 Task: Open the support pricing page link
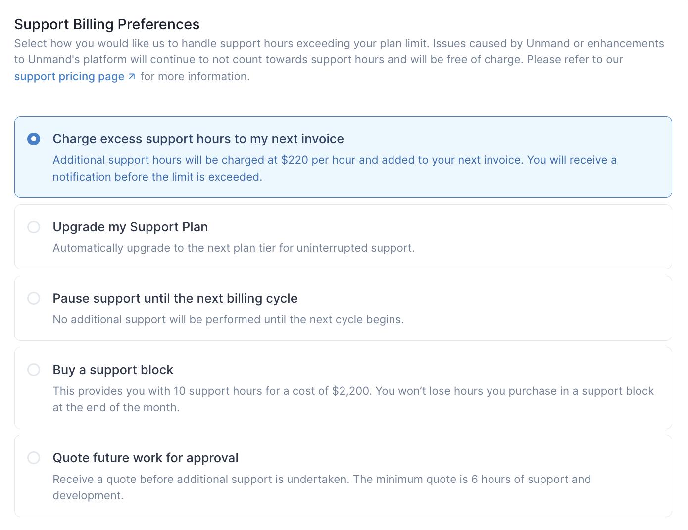[69, 76]
